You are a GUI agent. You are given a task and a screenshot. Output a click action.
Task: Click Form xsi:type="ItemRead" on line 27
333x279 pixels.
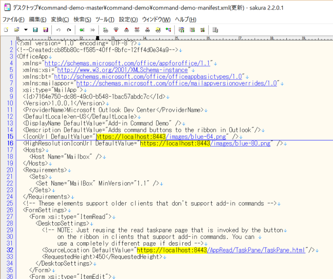point(70,217)
